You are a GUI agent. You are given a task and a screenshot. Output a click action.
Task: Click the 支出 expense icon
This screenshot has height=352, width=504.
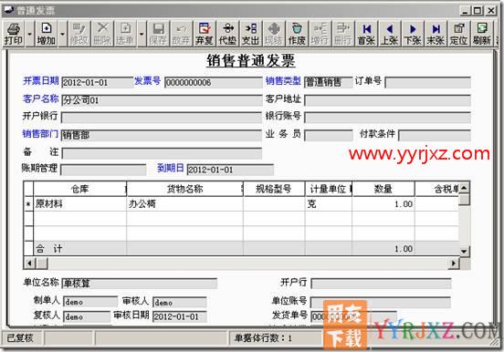click(x=251, y=34)
